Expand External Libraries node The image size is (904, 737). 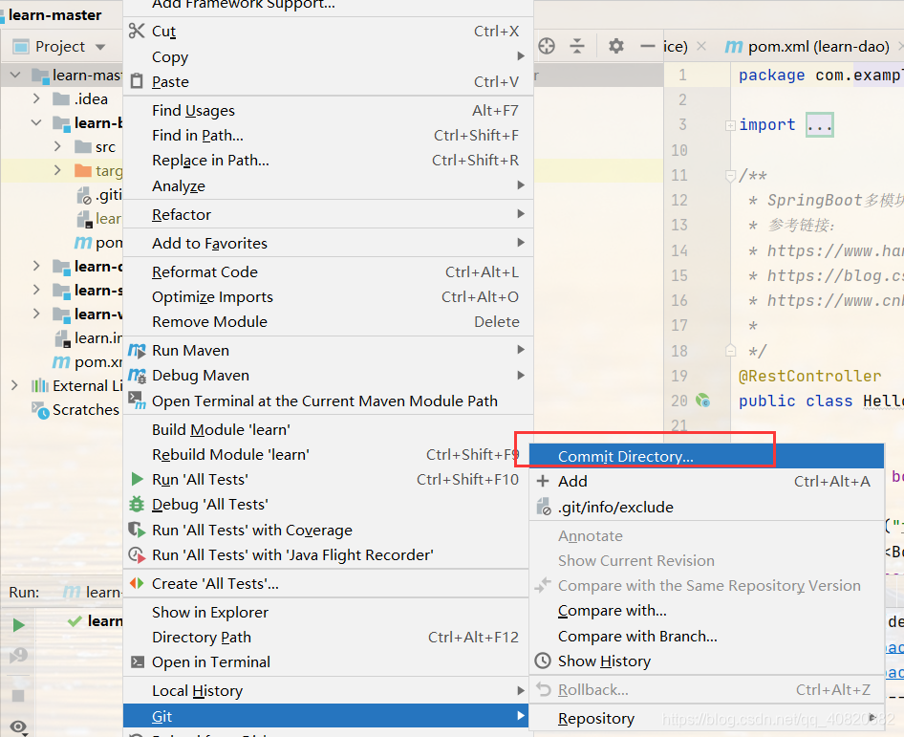[14, 385]
